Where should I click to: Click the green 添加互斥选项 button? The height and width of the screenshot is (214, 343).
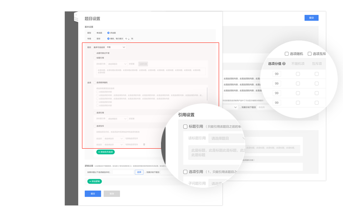coord(105,152)
